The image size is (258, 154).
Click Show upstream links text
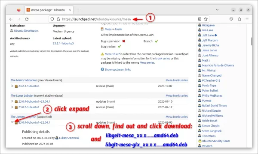coord(118,70)
